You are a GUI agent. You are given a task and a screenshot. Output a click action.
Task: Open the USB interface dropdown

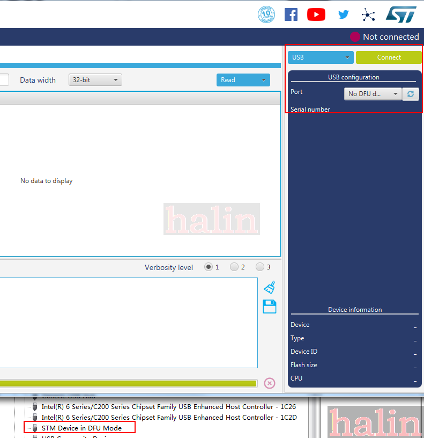click(x=321, y=57)
